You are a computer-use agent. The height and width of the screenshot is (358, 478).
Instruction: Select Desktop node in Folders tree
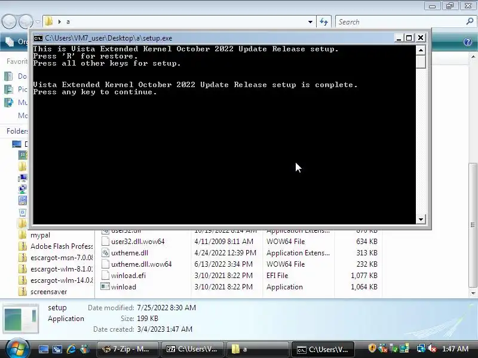20,144
